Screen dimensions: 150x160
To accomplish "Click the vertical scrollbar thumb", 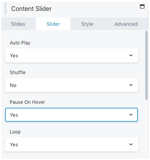I will (x=146, y=66).
